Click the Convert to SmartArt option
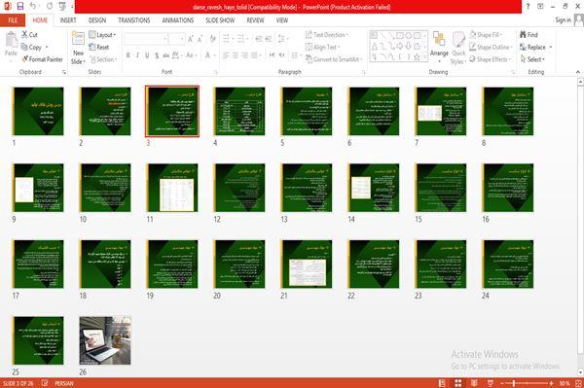Image resolution: width=584 pixels, height=388 pixels. 333,59
